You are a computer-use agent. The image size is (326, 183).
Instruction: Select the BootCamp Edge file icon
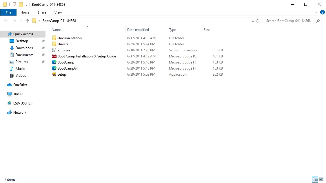tap(54, 62)
